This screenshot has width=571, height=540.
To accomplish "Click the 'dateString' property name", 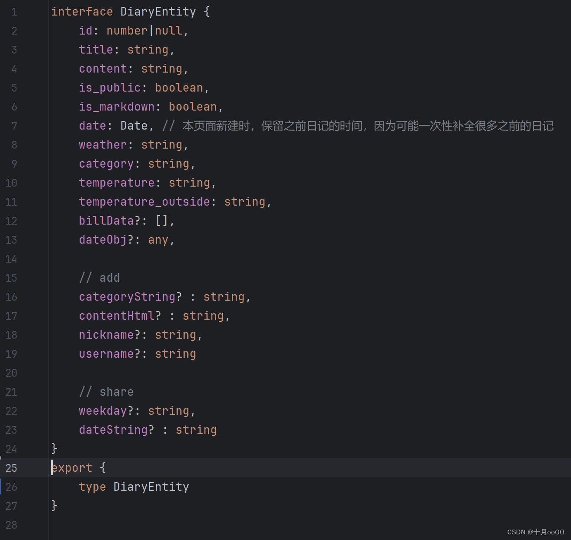I will [113, 430].
